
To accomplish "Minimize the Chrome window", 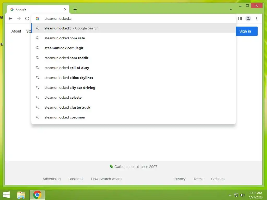I will [x=240, y=6].
